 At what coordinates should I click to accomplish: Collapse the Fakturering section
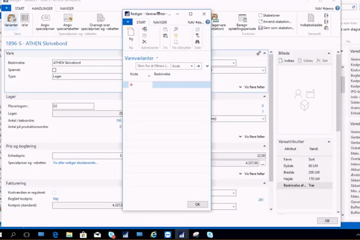point(264,183)
